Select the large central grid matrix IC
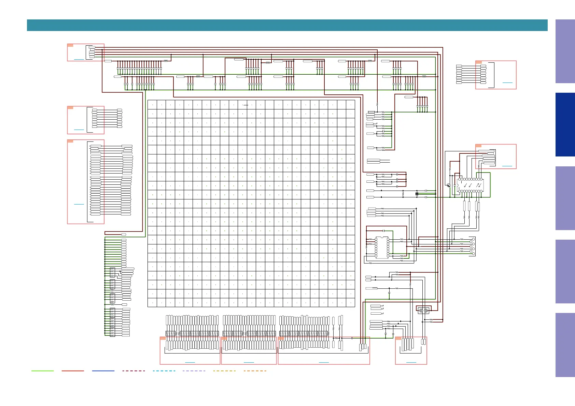The height and width of the screenshot is (406, 575). pyautogui.click(x=251, y=203)
